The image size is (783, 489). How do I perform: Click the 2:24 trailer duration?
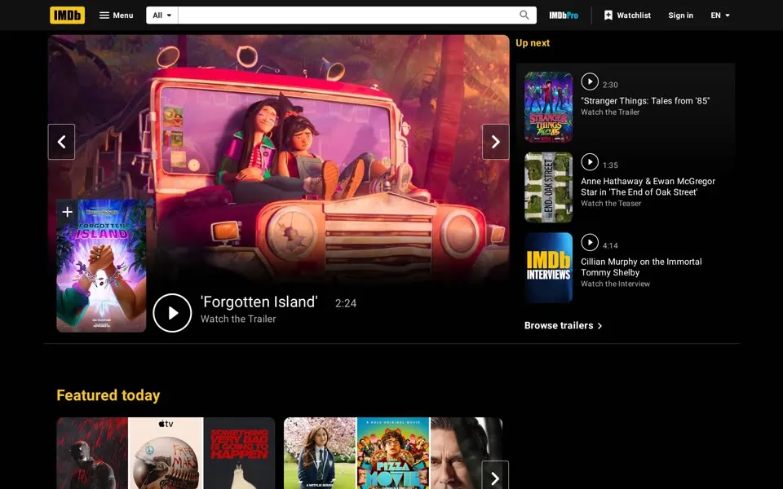(x=346, y=303)
